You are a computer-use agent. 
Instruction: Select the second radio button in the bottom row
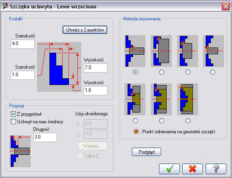pyautogui.click(x=161, y=121)
